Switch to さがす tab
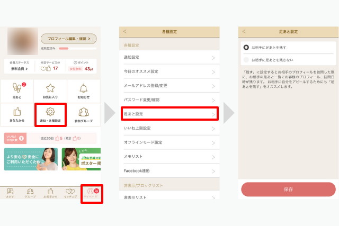339x226 pixels. [10, 193]
